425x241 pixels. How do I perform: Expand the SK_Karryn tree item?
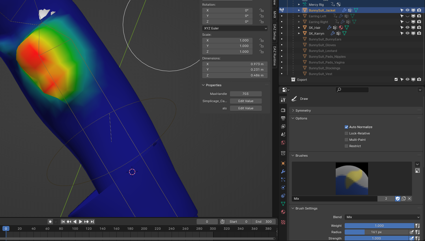(299, 33)
